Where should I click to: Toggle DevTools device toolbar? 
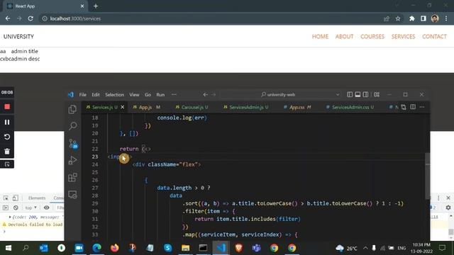point(16,198)
